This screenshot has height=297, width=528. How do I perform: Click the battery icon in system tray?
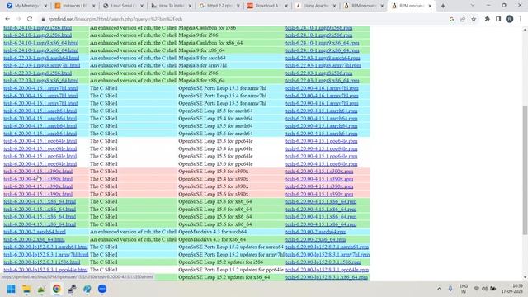point(493,289)
